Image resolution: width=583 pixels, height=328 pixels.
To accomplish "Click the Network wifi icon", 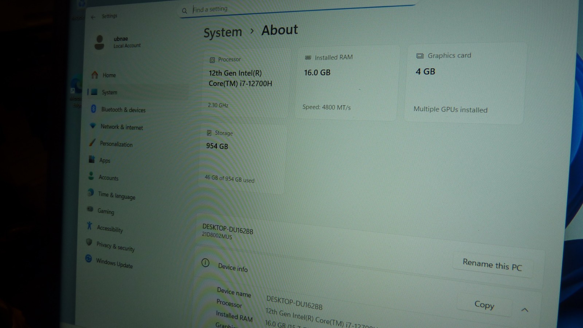I will [93, 126].
